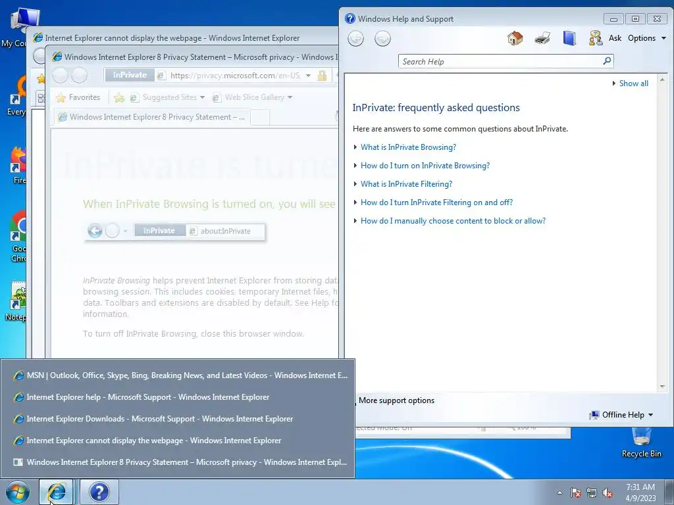
Task: Open network tray icon
Action: 592,493
